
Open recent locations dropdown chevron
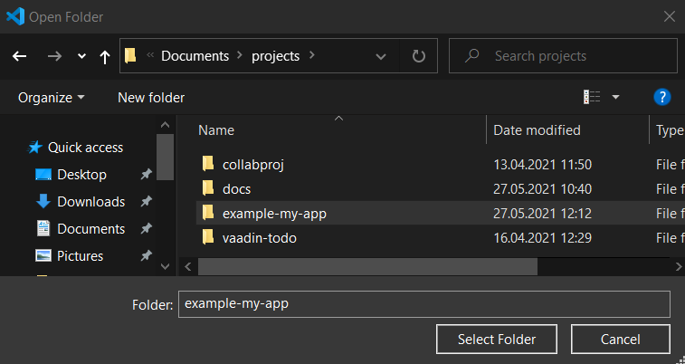[81, 56]
